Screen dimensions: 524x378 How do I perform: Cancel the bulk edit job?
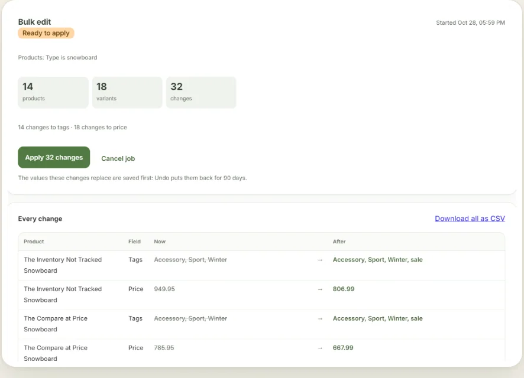pyautogui.click(x=118, y=158)
